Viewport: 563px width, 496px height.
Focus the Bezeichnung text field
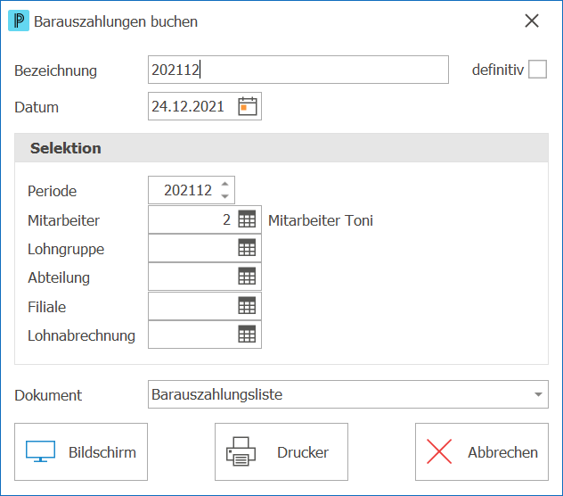click(x=298, y=70)
